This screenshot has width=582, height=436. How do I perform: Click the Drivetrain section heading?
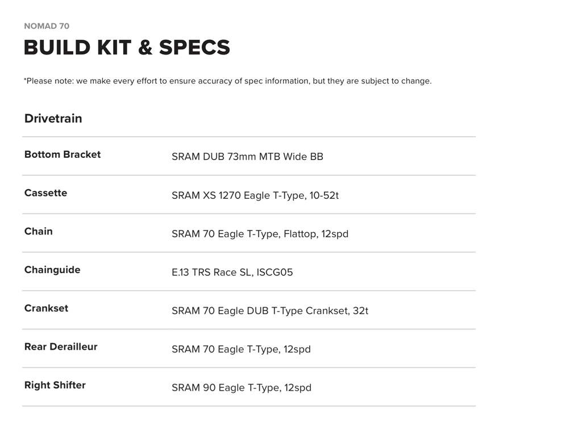[x=53, y=119]
